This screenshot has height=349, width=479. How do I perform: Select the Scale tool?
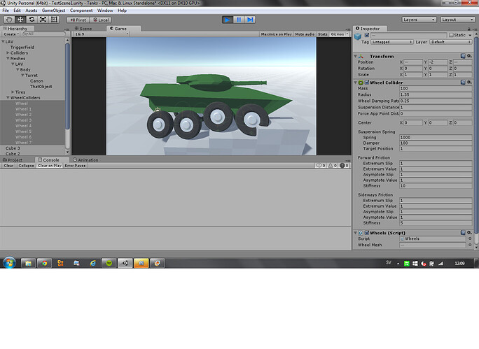pyautogui.click(x=42, y=20)
